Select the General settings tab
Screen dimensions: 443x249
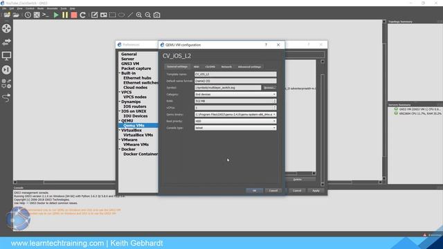click(177, 66)
